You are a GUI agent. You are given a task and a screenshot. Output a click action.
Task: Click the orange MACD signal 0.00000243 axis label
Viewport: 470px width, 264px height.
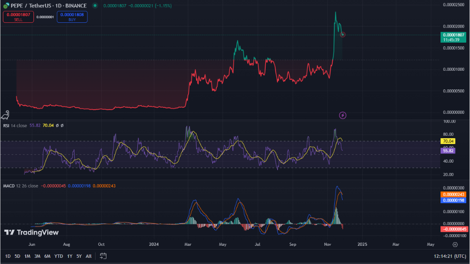tap(453, 194)
